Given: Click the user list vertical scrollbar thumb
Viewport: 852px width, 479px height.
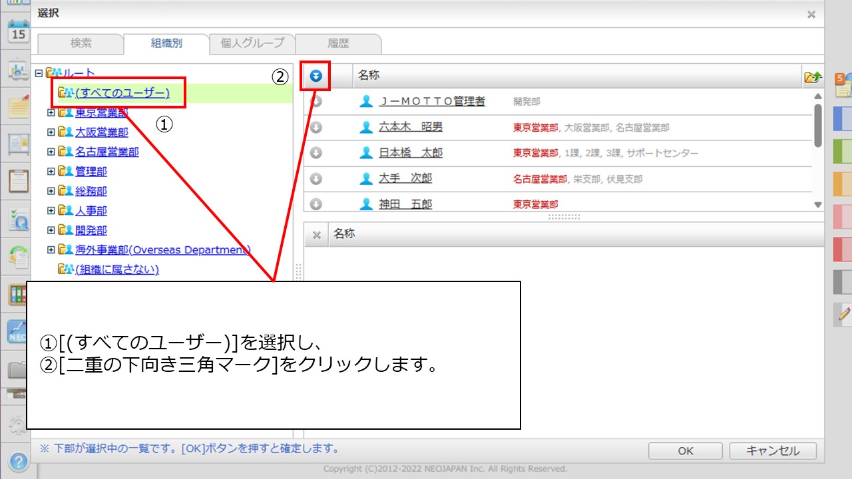Looking at the screenshot, I should click(818, 124).
